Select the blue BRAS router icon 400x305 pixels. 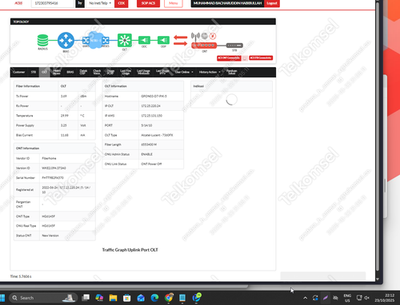(66, 41)
